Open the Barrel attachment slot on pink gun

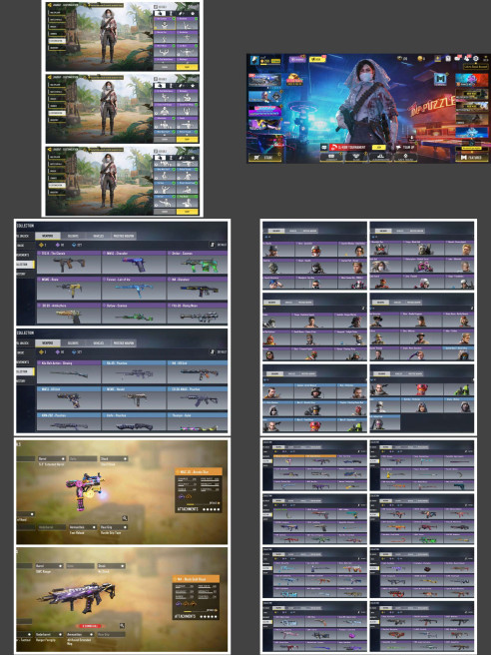pos(52,458)
